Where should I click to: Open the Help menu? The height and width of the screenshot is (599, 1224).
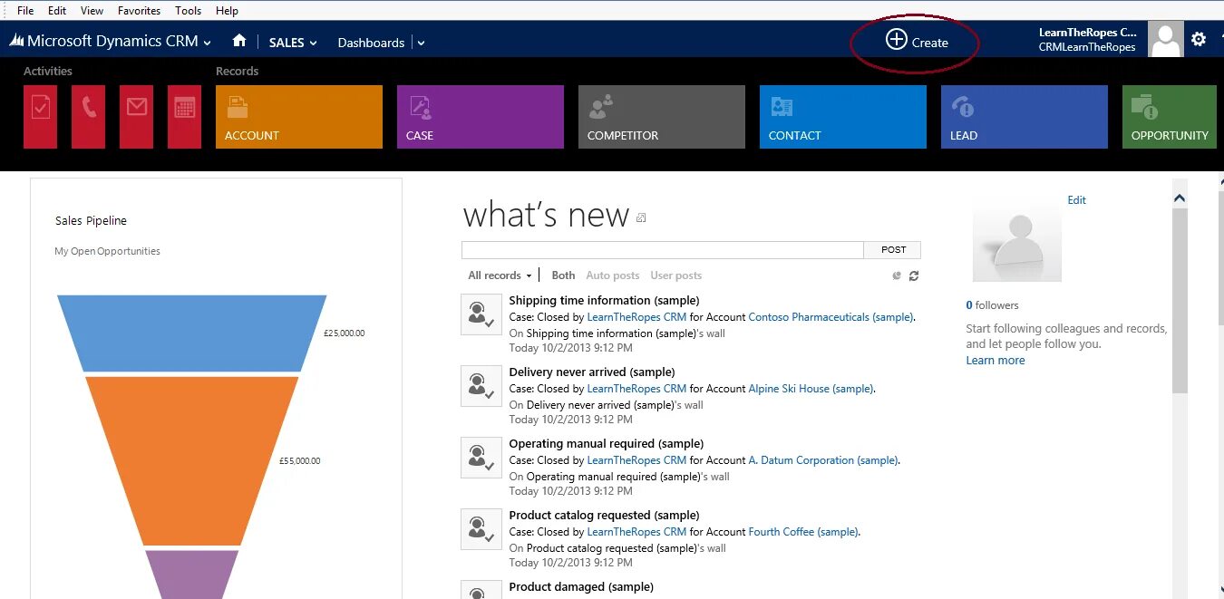pos(227,11)
